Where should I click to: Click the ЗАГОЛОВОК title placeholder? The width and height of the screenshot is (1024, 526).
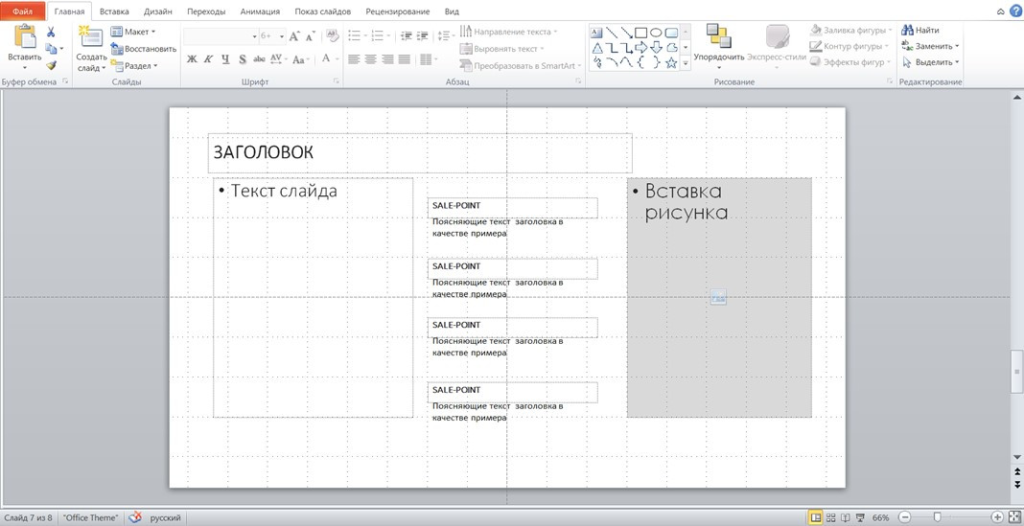tap(420, 153)
